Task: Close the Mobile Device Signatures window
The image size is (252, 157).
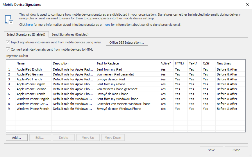Action: pyautogui.click(x=247, y=4)
